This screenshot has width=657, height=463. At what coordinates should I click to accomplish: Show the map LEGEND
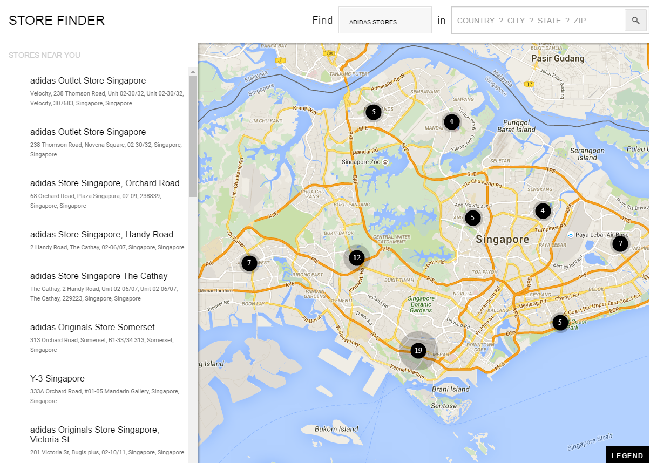[627, 455]
